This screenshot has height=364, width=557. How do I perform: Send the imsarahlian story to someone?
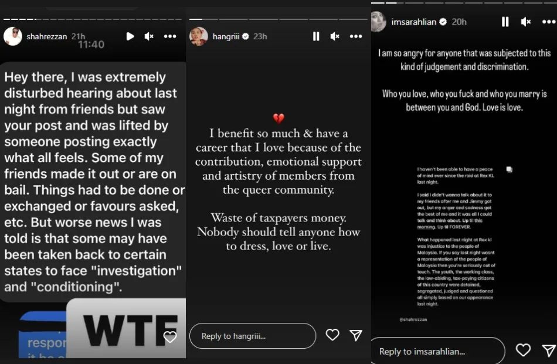[x=548, y=350]
